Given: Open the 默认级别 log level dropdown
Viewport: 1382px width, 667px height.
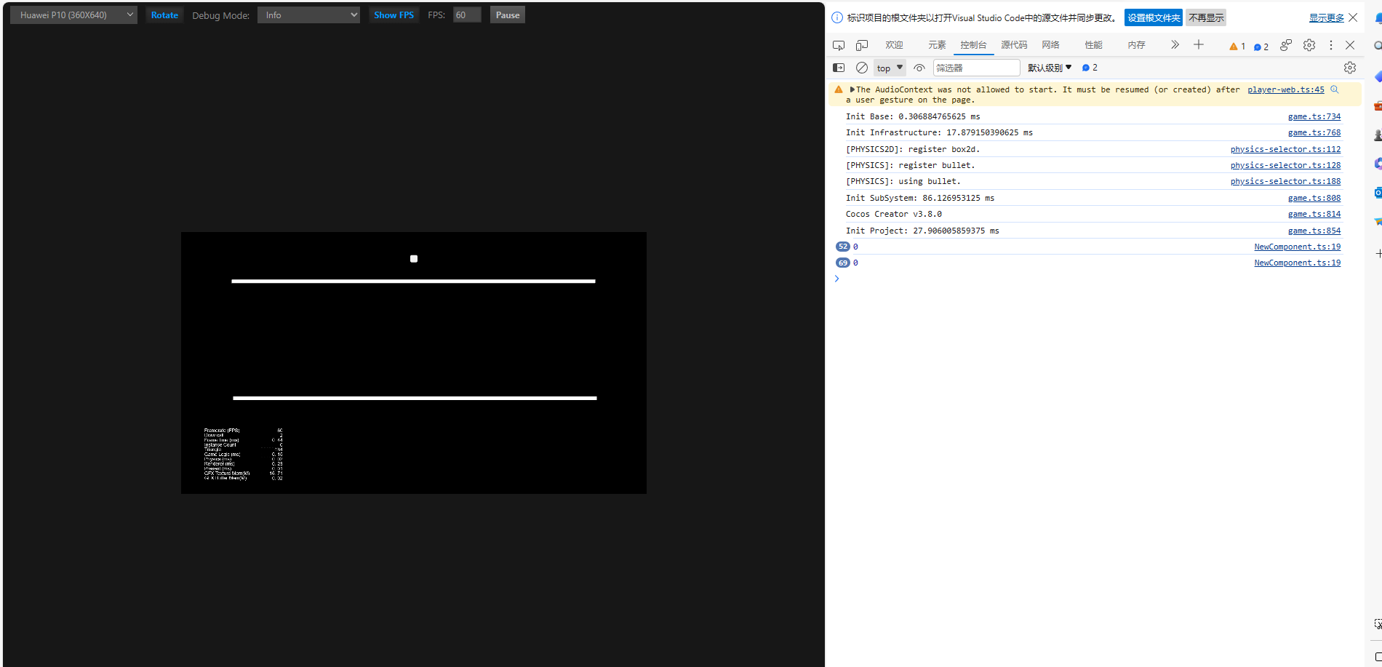Looking at the screenshot, I should 1050,68.
